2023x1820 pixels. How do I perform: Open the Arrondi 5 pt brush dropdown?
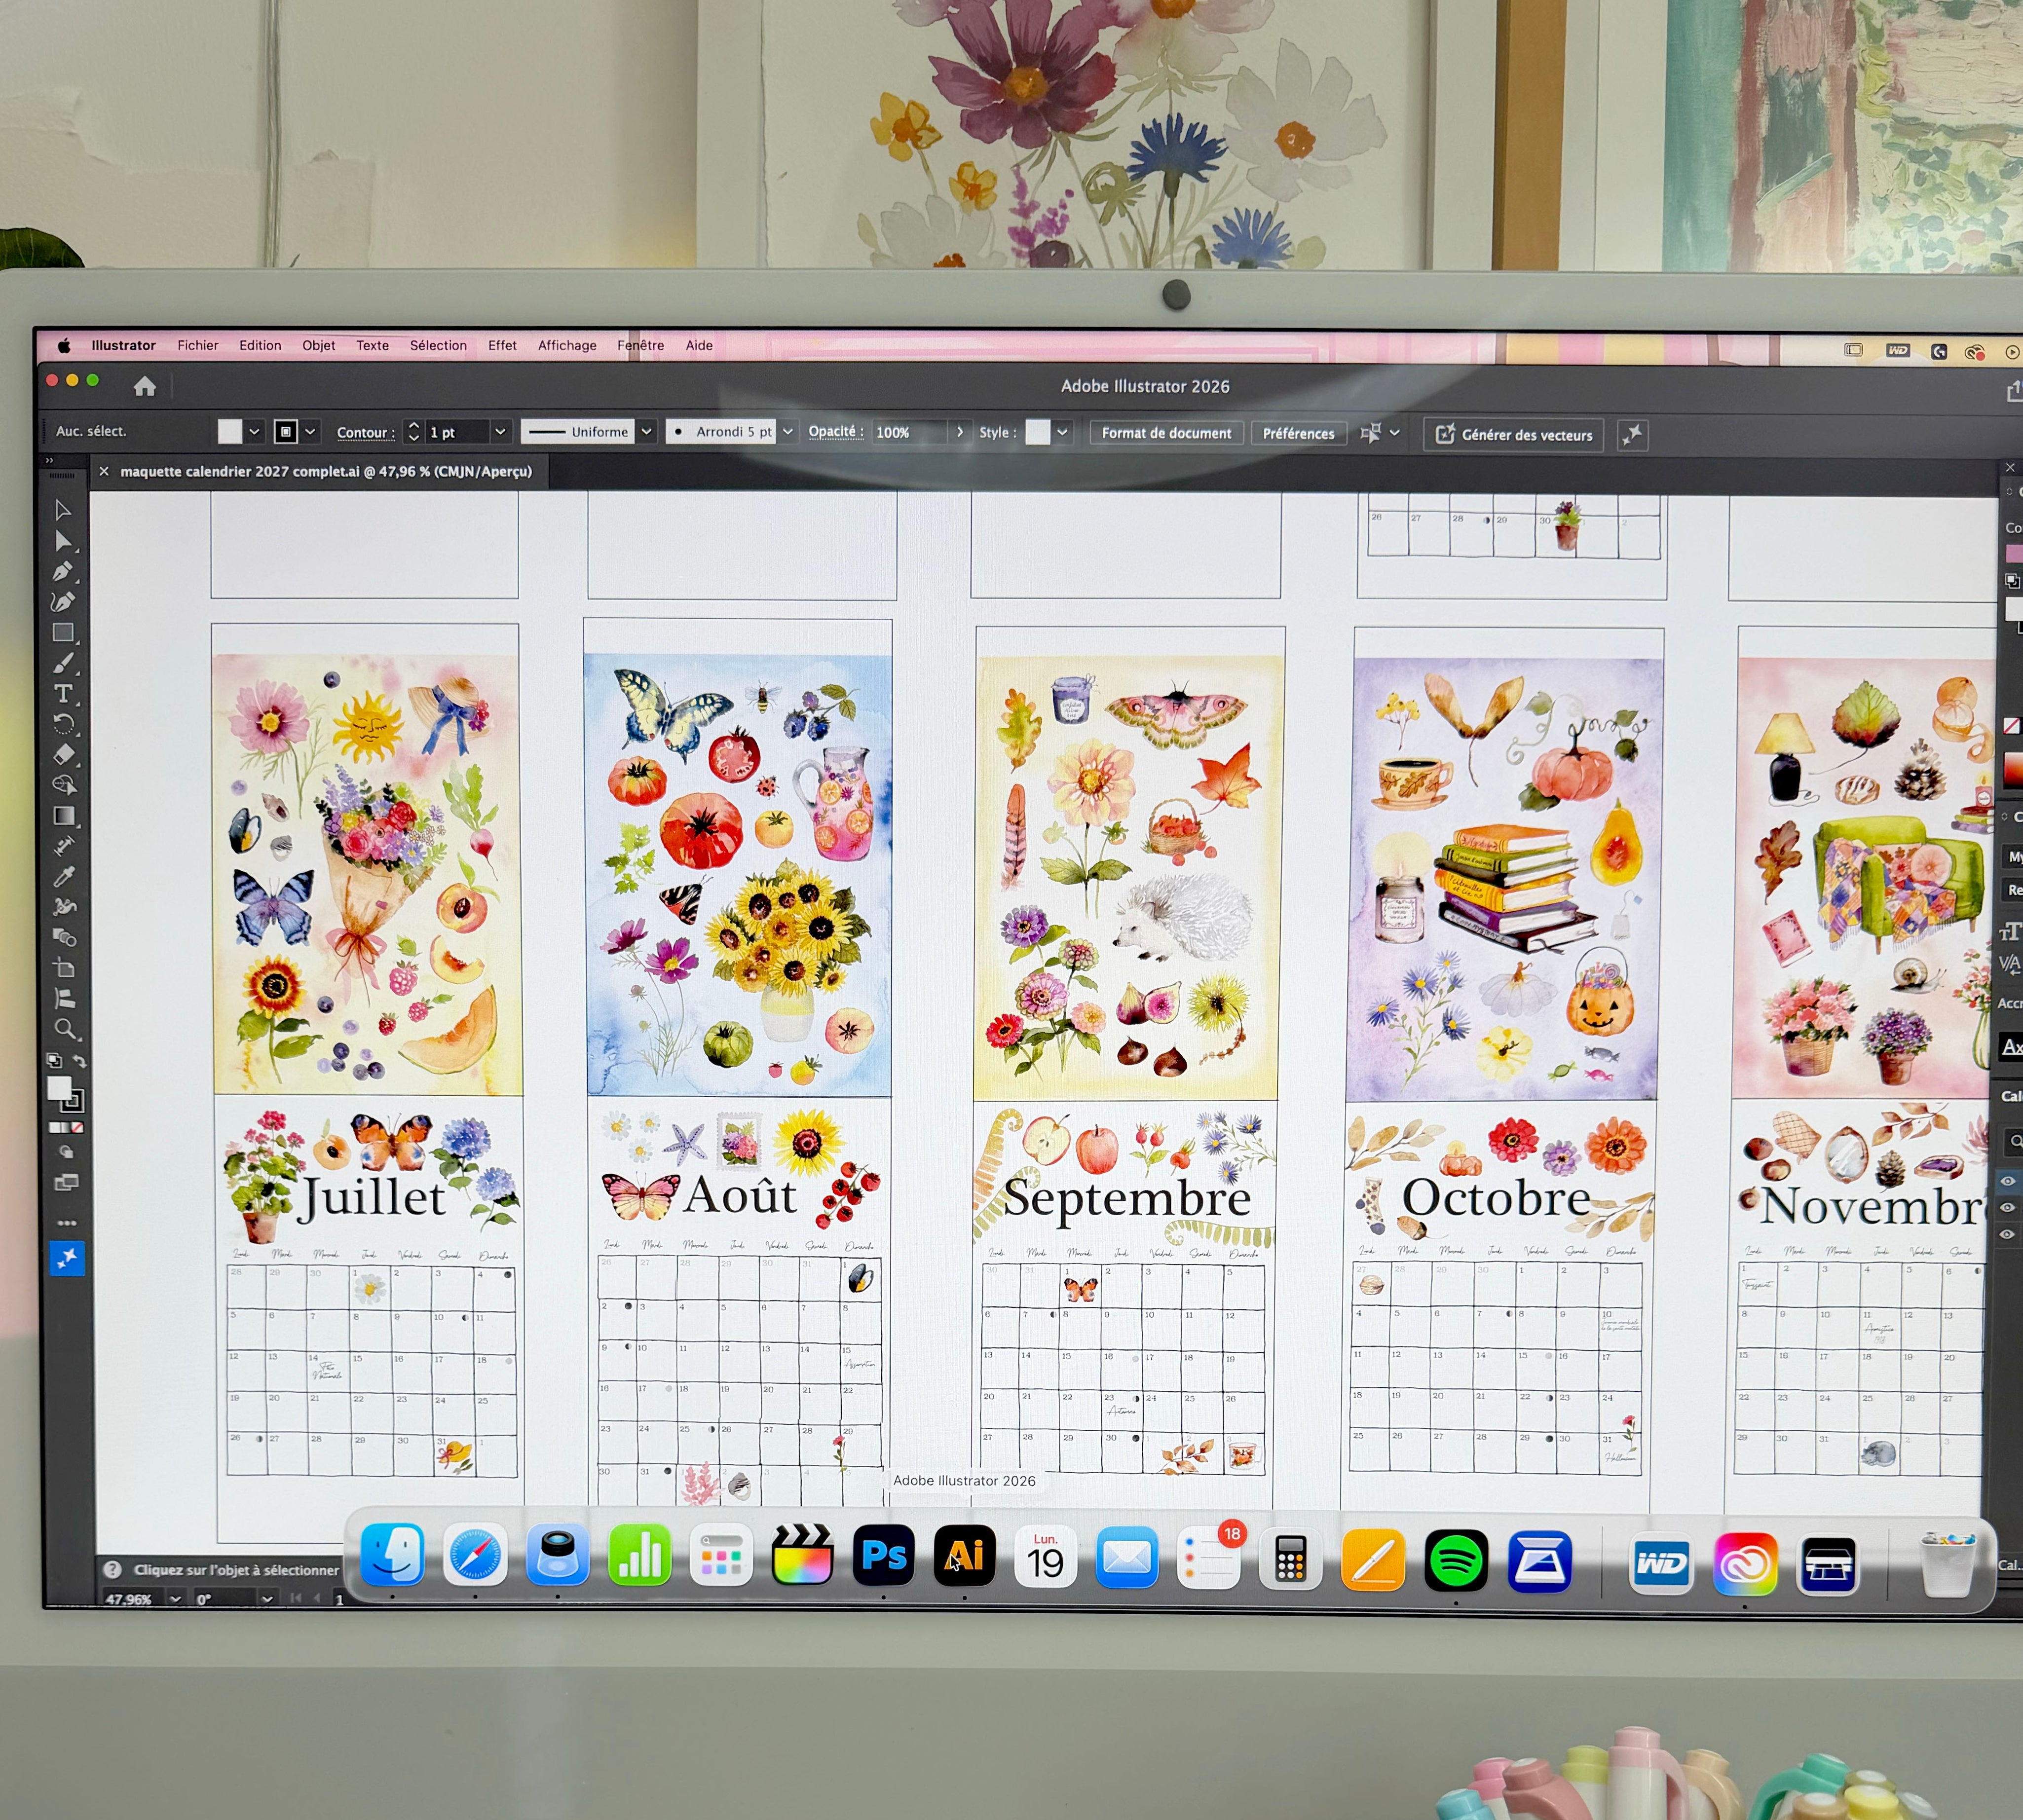(x=788, y=432)
